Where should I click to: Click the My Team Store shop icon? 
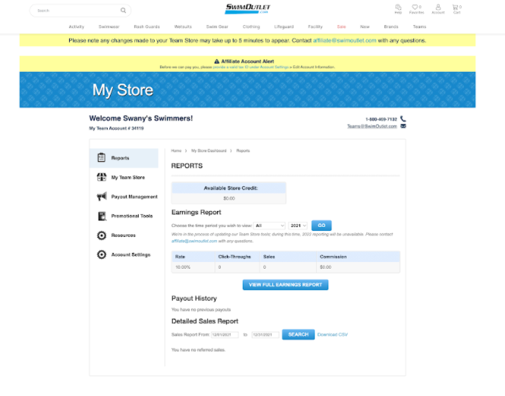coord(102,177)
